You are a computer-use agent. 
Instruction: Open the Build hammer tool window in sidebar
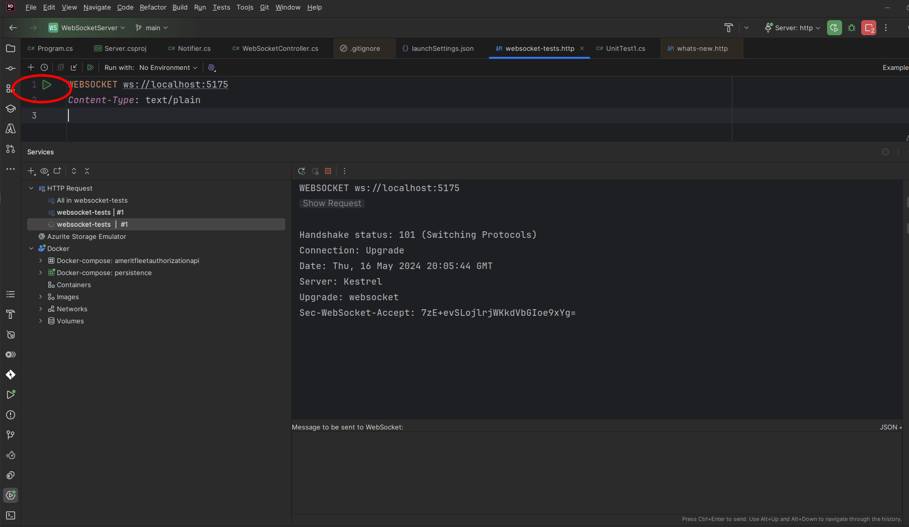10,314
